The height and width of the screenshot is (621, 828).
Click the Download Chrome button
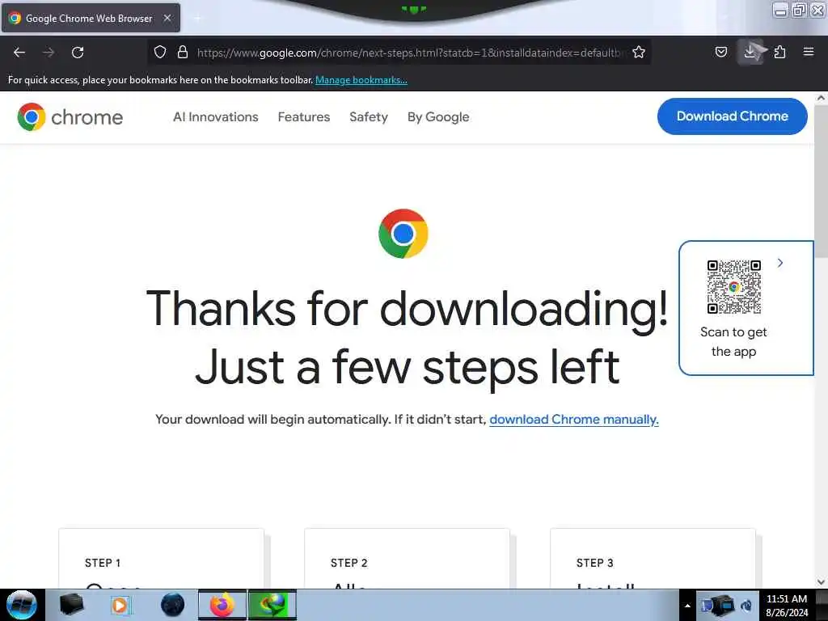tap(732, 116)
